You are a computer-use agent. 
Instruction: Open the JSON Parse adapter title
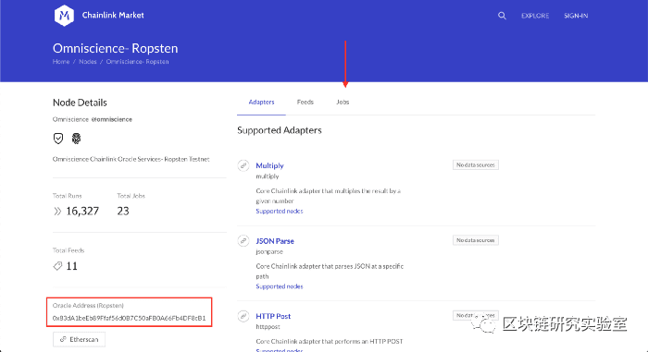[x=275, y=241]
